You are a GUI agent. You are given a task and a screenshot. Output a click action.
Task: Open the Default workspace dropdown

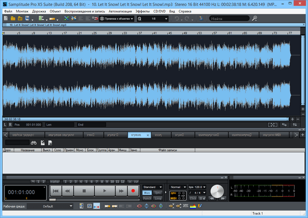pos(51,206)
